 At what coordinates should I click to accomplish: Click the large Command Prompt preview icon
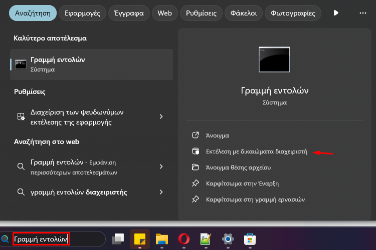click(x=274, y=59)
